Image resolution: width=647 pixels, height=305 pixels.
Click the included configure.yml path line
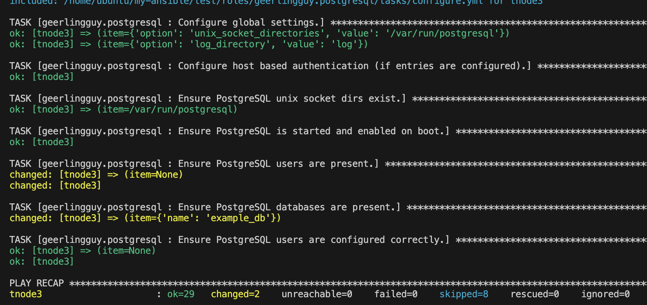276,2
